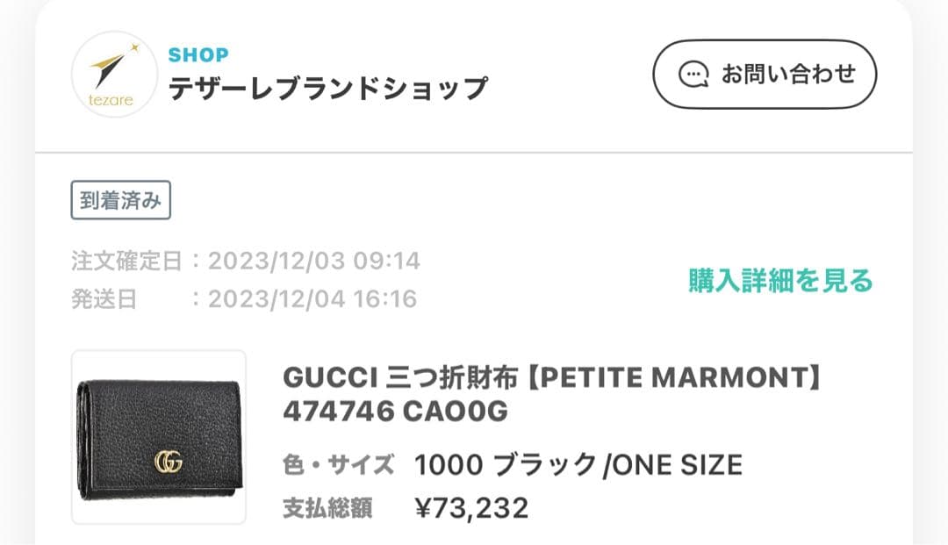Click the star accent on the tezare logo

pos(133,48)
